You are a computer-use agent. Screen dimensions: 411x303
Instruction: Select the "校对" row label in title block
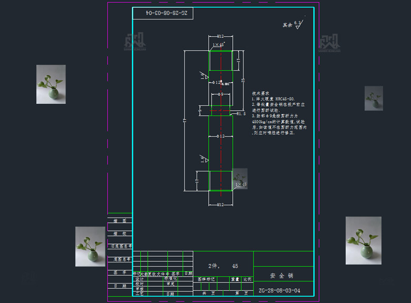140,284
